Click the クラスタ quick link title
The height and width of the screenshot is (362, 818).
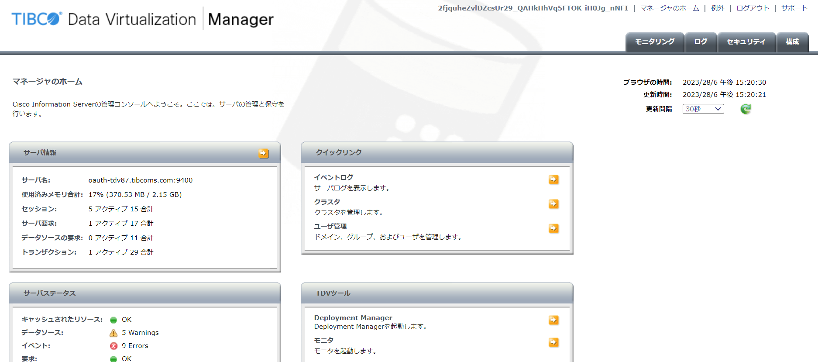[327, 202]
